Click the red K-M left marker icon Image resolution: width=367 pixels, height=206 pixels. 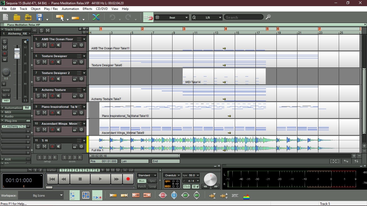(x=136, y=195)
